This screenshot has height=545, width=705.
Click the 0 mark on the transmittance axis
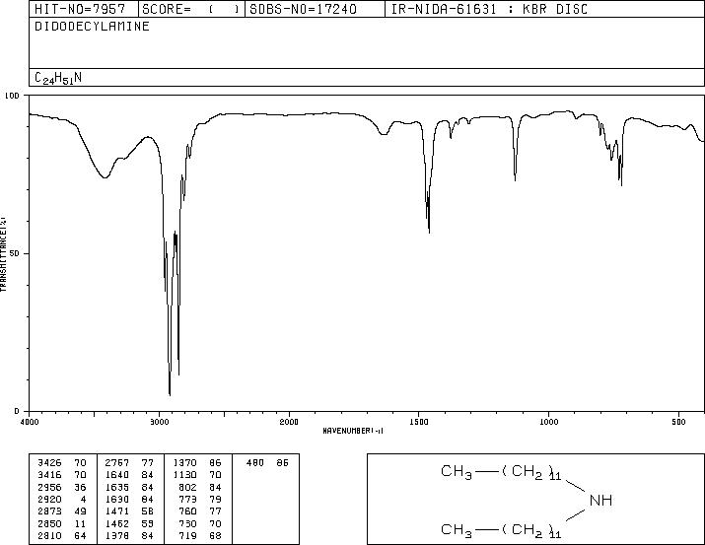click(17, 411)
